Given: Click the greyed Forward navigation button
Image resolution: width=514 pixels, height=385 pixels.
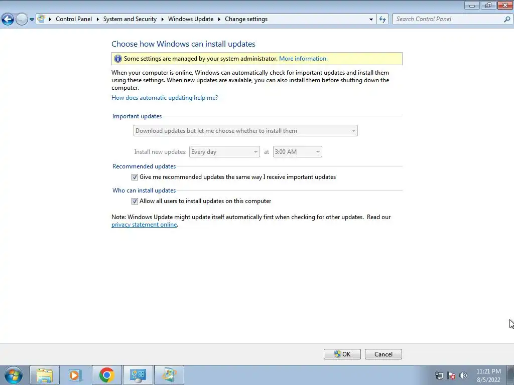Looking at the screenshot, I should 22,20.
